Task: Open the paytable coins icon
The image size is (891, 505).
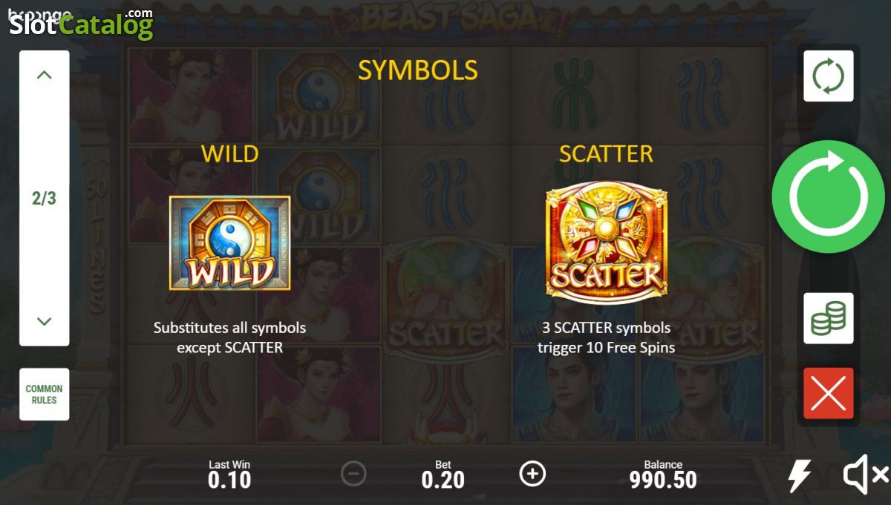Action: (x=828, y=318)
